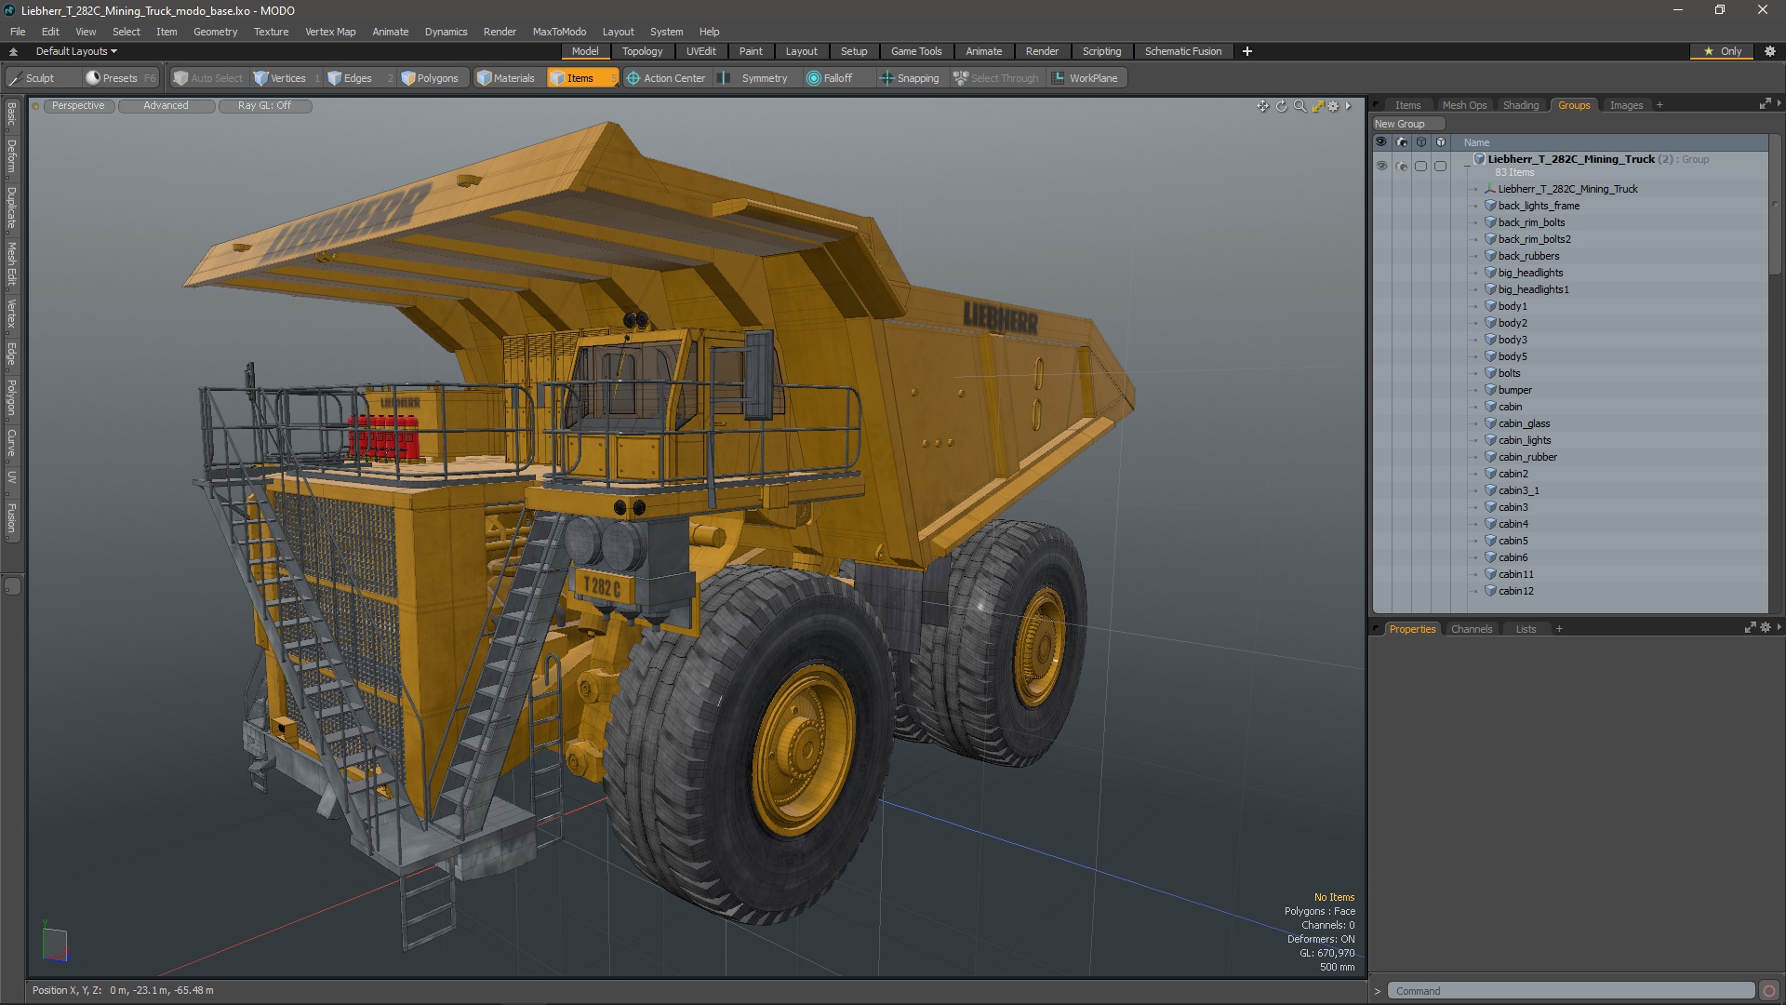Switch to the Channels tab
Image resolution: width=1786 pixels, height=1005 pixels.
(x=1471, y=629)
